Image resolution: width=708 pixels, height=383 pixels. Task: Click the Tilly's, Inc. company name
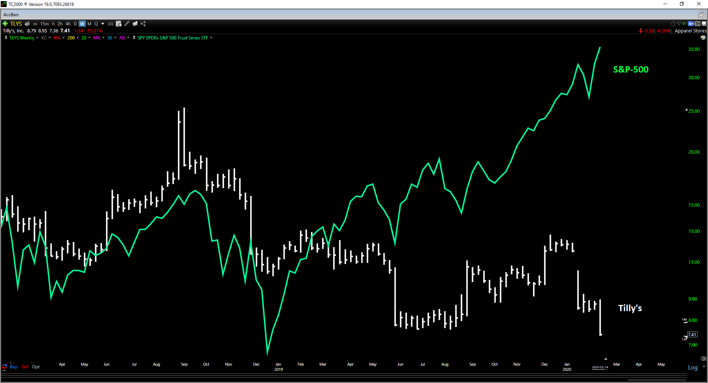coord(14,31)
